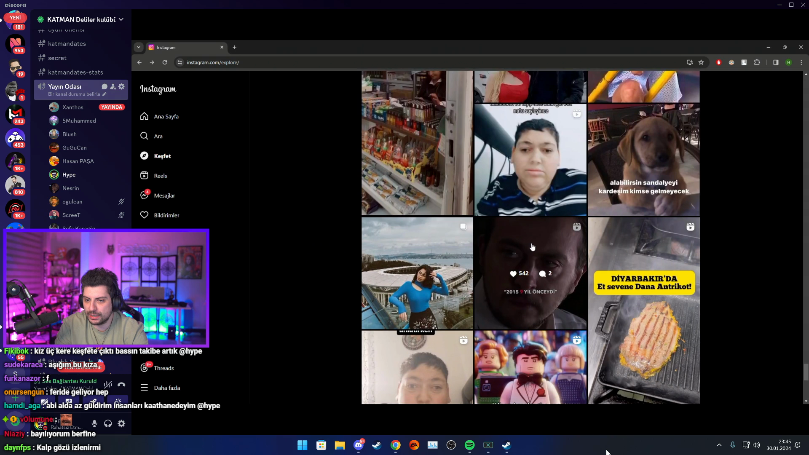Toggle Discord headphones deafen

point(108,423)
